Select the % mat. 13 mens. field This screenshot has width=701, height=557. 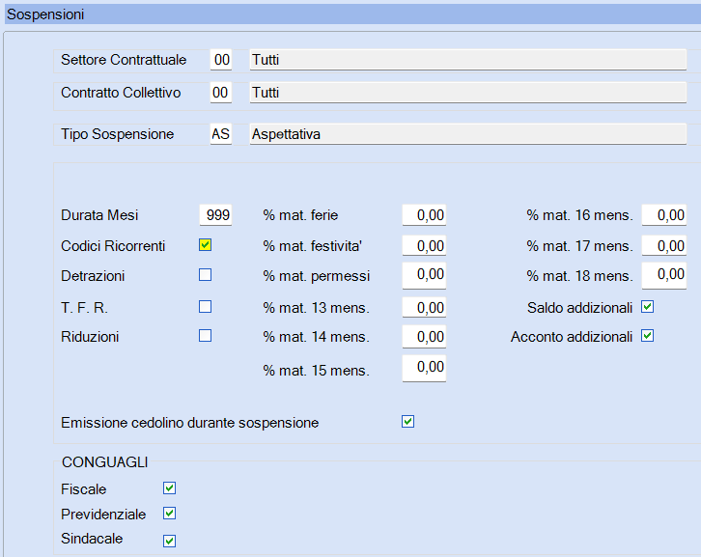(424, 308)
